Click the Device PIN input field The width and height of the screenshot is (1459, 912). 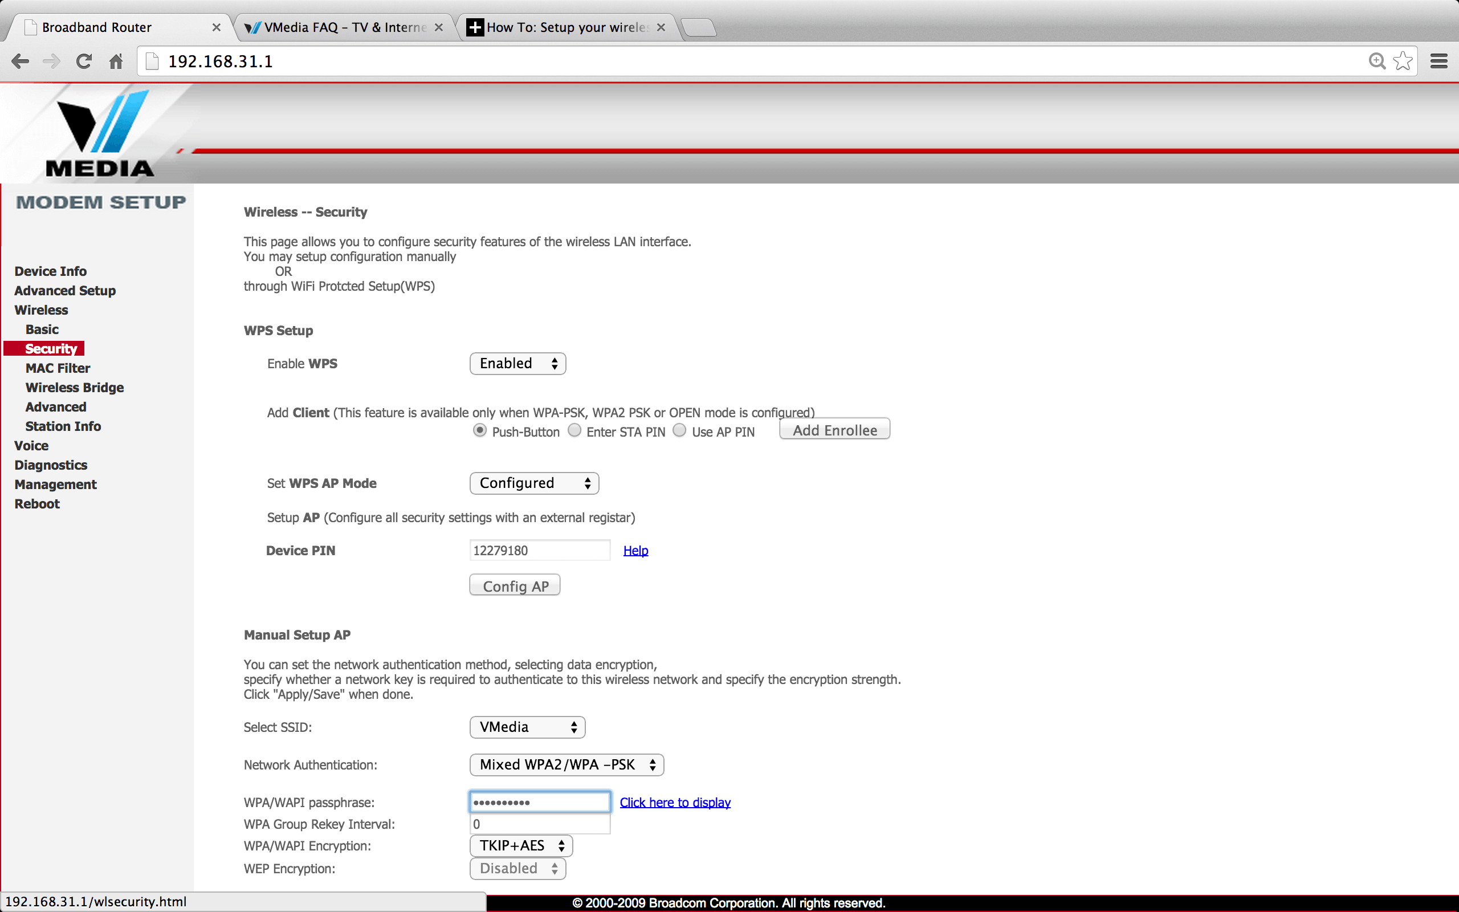click(x=540, y=550)
